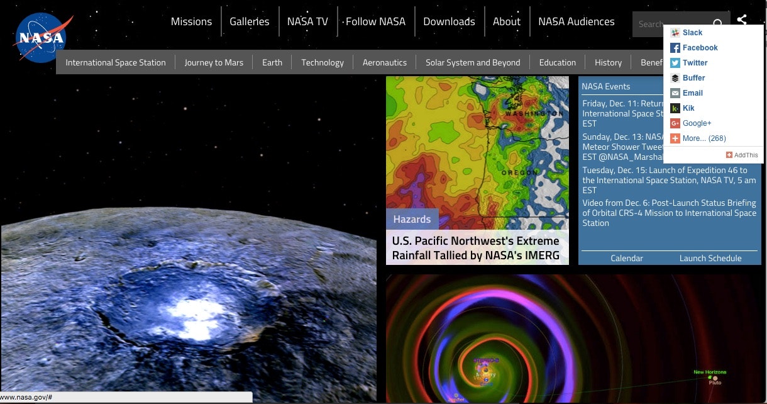Select the History topic
The width and height of the screenshot is (767, 404).
tap(608, 62)
